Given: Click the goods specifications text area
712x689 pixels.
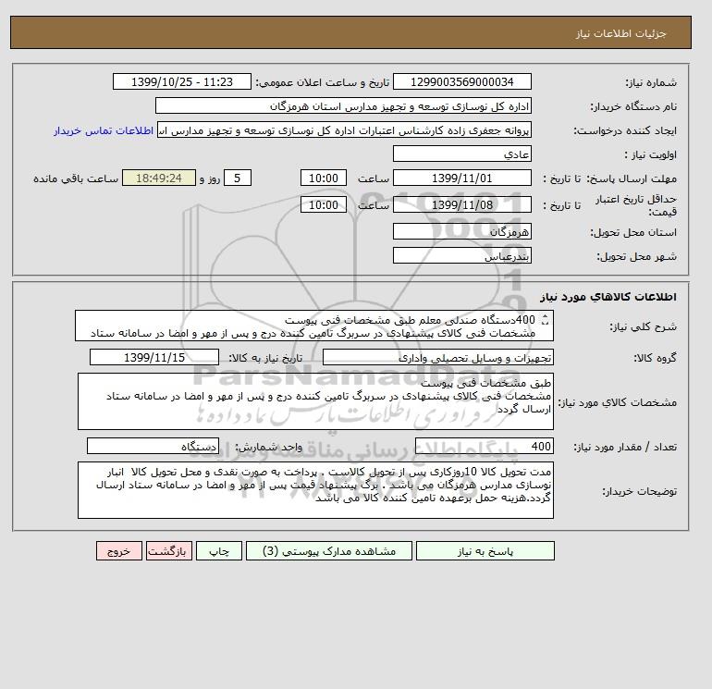Looking at the screenshot, I should coord(315,401).
